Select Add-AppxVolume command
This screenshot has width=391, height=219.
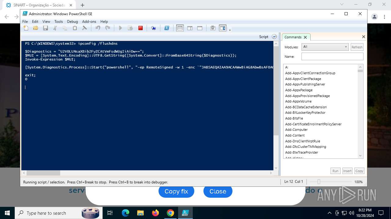[298, 101]
